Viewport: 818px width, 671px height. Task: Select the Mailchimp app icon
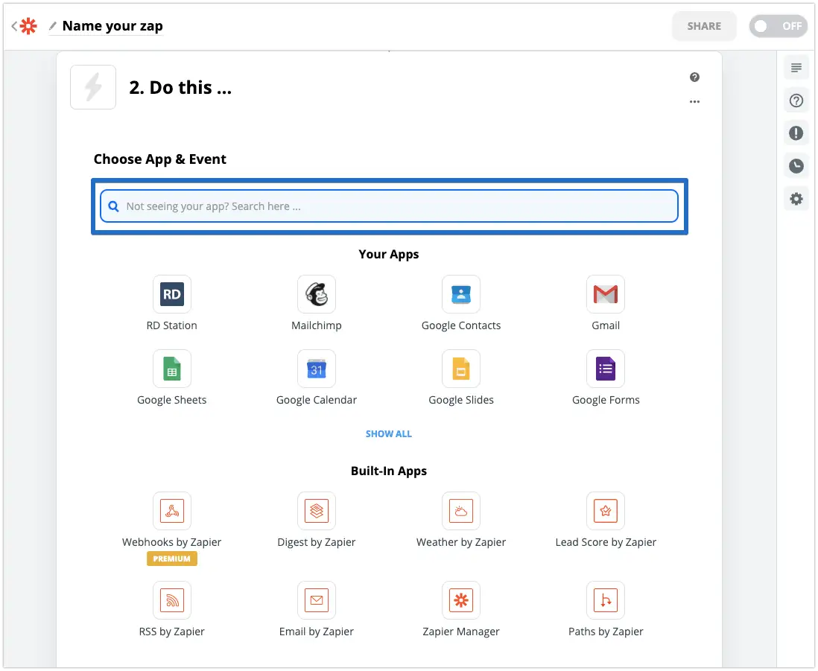click(x=317, y=295)
